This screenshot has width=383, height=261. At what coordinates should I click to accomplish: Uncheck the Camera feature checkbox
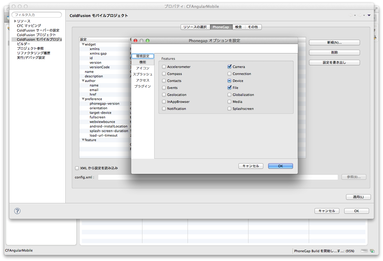[229, 67]
